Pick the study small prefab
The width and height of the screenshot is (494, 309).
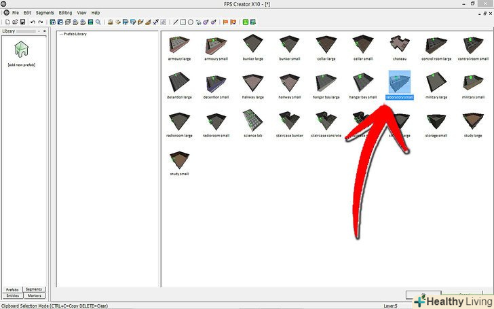pyautogui.click(x=179, y=163)
